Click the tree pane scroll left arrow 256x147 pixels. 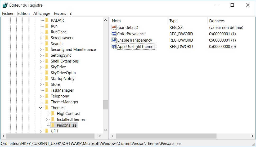3,136
